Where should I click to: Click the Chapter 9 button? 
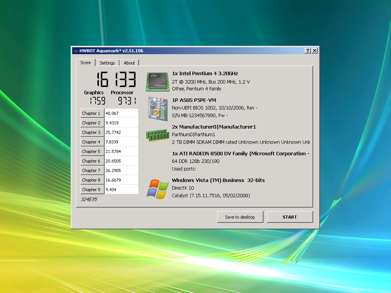point(92,190)
